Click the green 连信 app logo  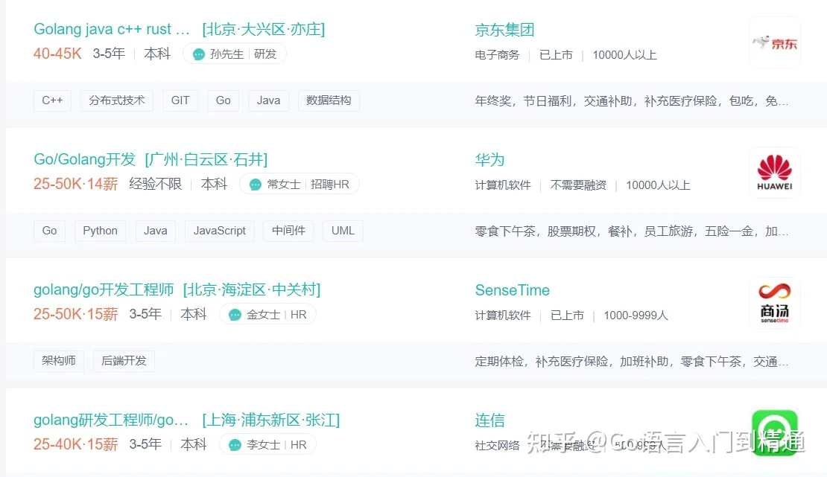click(774, 432)
